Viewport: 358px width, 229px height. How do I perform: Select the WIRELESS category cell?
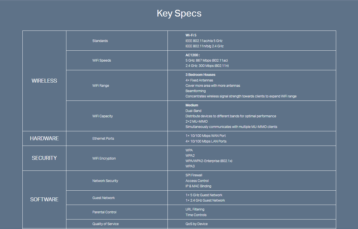tap(44, 81)
